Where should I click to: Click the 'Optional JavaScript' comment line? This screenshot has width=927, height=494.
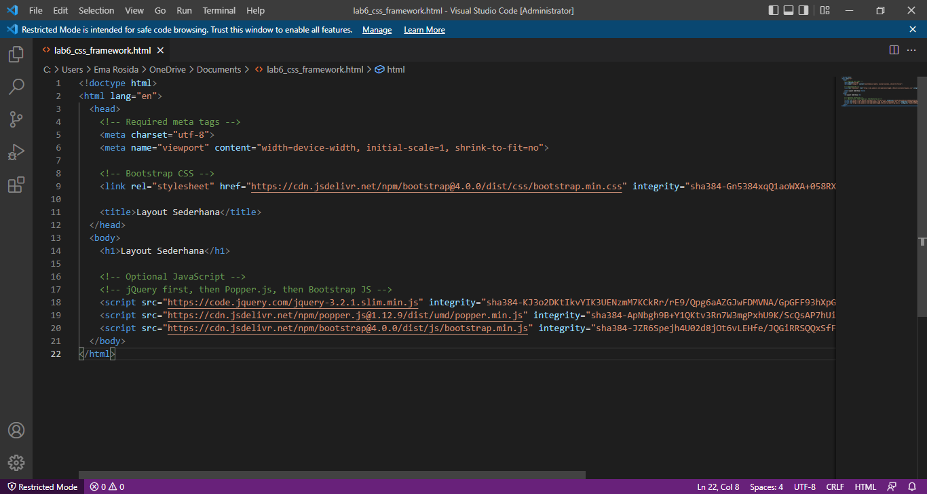[x=173, y=276]
